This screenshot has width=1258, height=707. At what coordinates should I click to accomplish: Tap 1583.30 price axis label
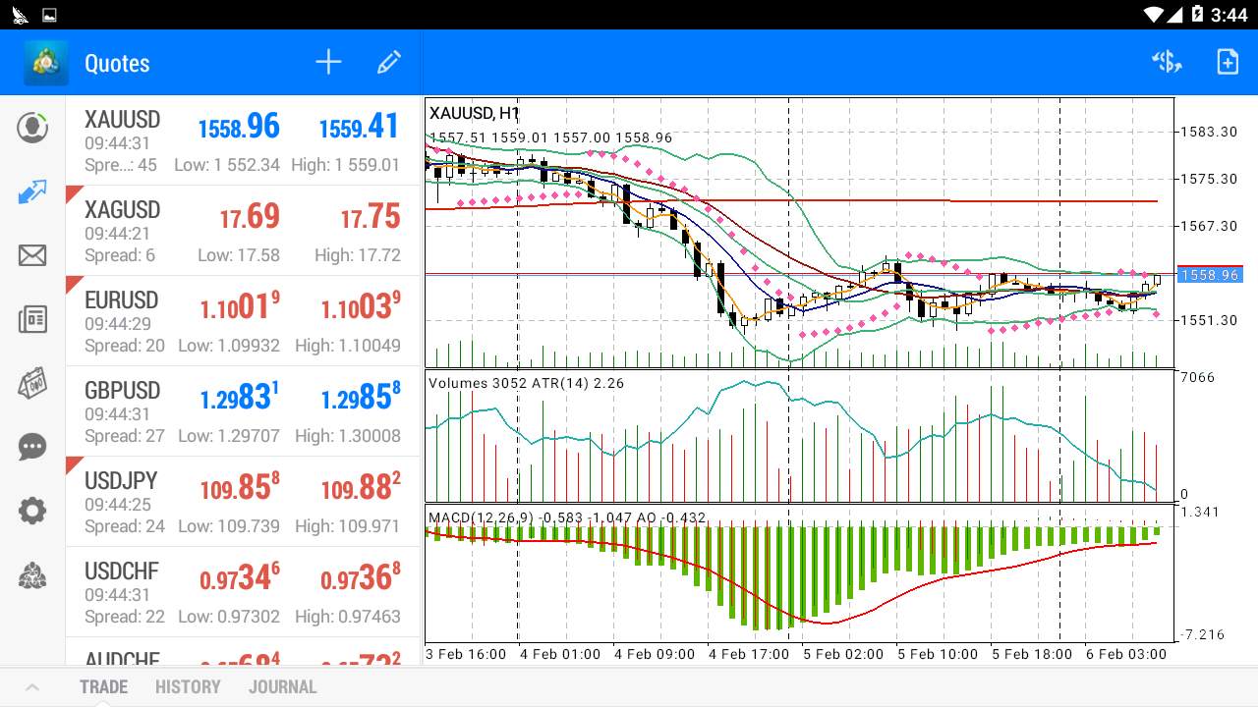(1208, 132)
